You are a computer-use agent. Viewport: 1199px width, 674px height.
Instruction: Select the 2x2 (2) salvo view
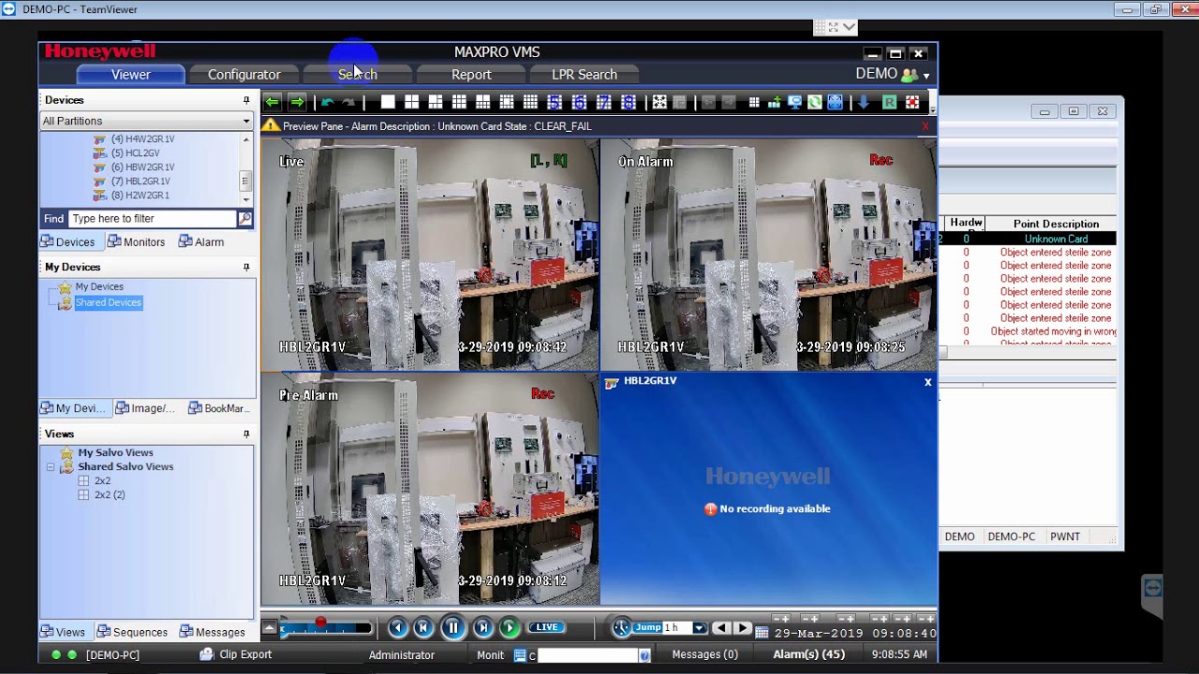pos(109,494)
